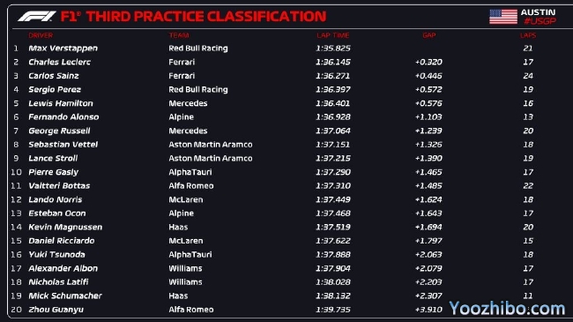Select Lewis Hamilton row name
The image size is (573, 322).
tap(61, 103)
